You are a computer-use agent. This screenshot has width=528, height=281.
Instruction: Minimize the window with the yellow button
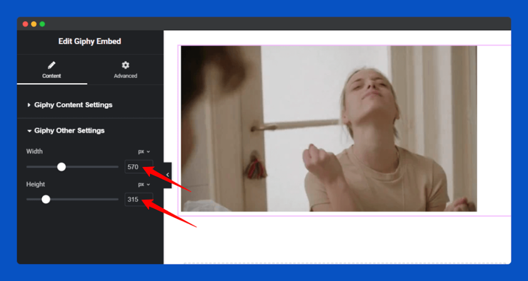(x=34, y=24)
